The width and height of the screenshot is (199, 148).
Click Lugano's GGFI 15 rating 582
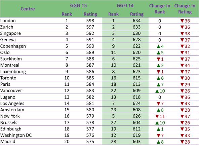(x=90, y=97)
